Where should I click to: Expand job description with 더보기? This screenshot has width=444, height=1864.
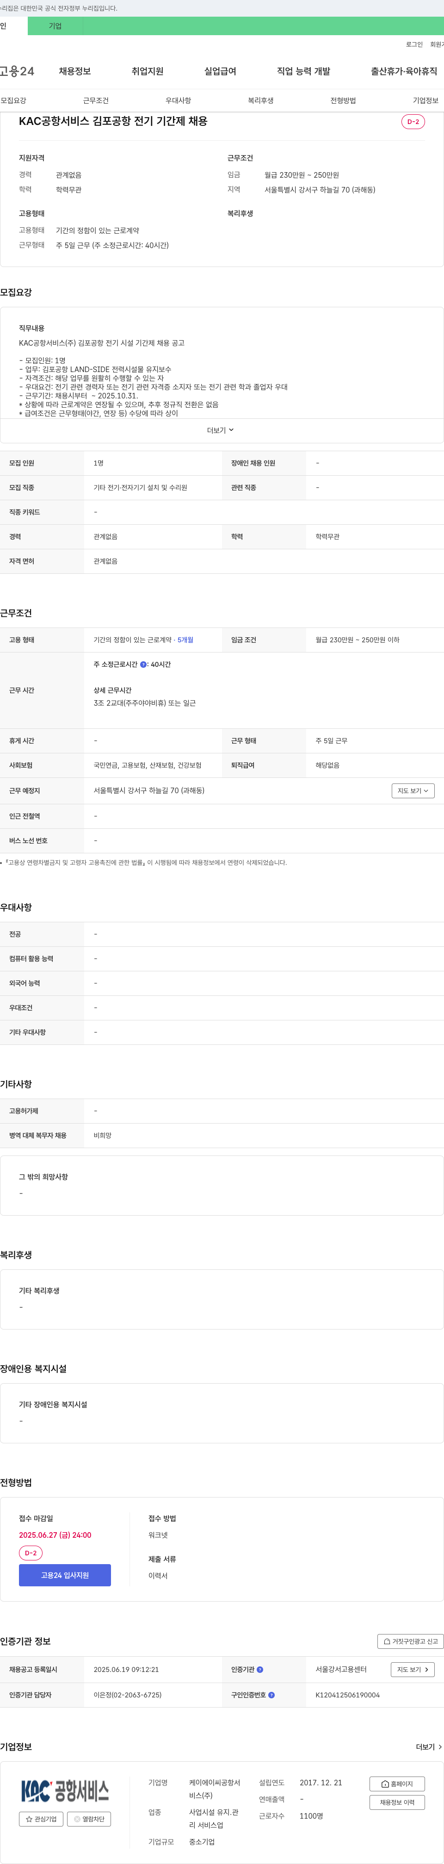[x=221, y=430]
